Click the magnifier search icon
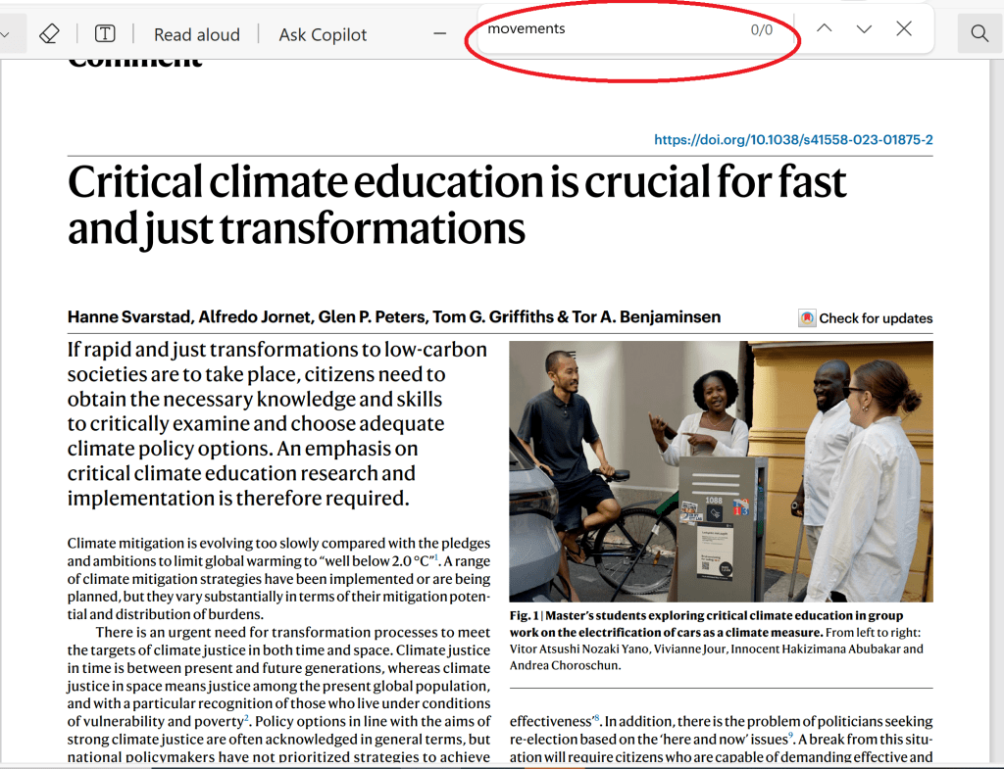 979,34
